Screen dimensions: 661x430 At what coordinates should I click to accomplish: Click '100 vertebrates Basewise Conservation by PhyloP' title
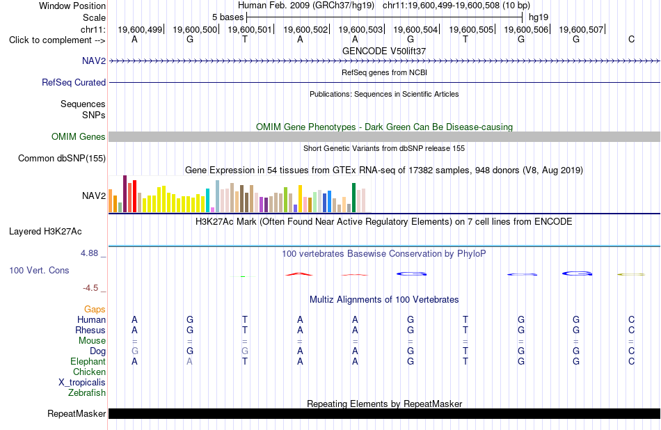point(384,254)
